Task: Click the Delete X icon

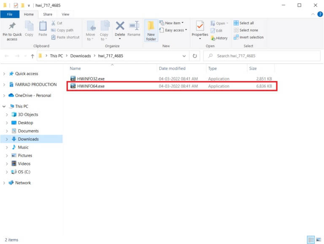Action: click(x=120, y=26)
